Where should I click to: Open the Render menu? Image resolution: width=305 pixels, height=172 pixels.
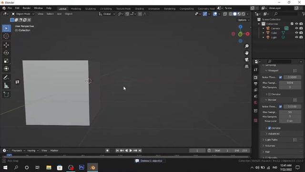tap(27, 8)
